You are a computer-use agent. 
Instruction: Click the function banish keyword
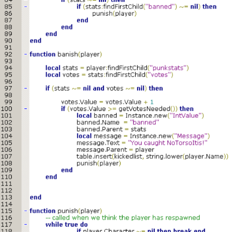tap(43, 54)
